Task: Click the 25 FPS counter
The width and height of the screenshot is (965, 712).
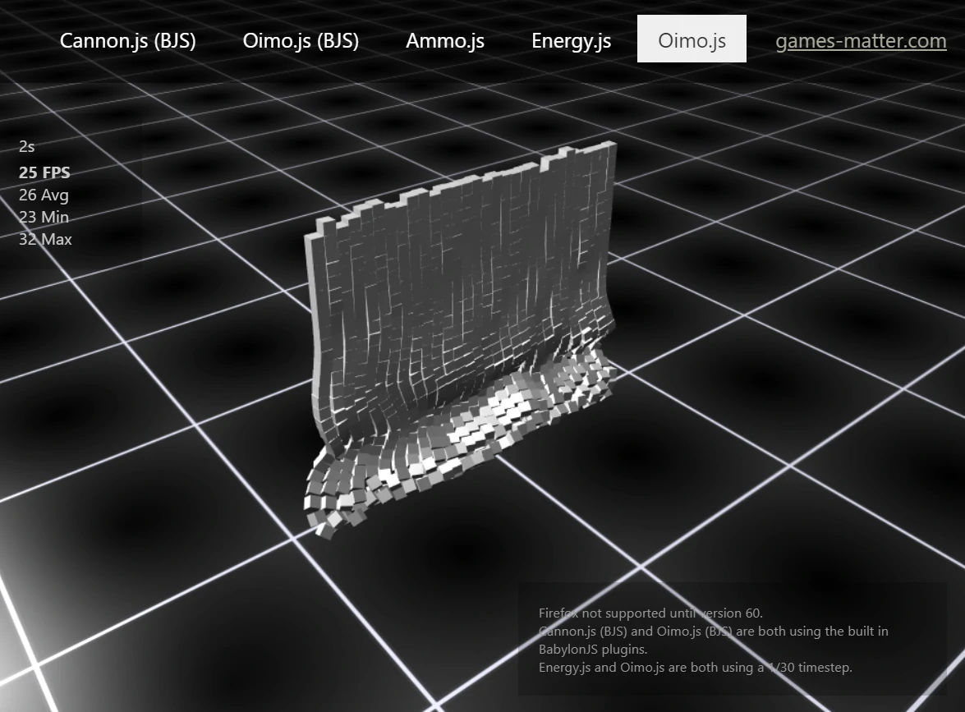Action: [x=44, y=172]
